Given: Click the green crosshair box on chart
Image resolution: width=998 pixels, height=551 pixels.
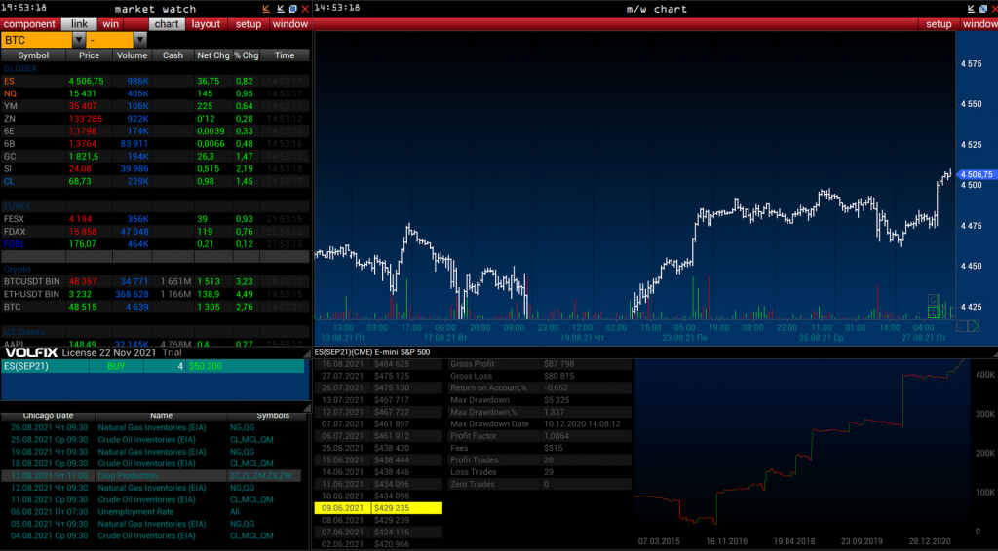Looking at the screenshot, I should [933, 312].
